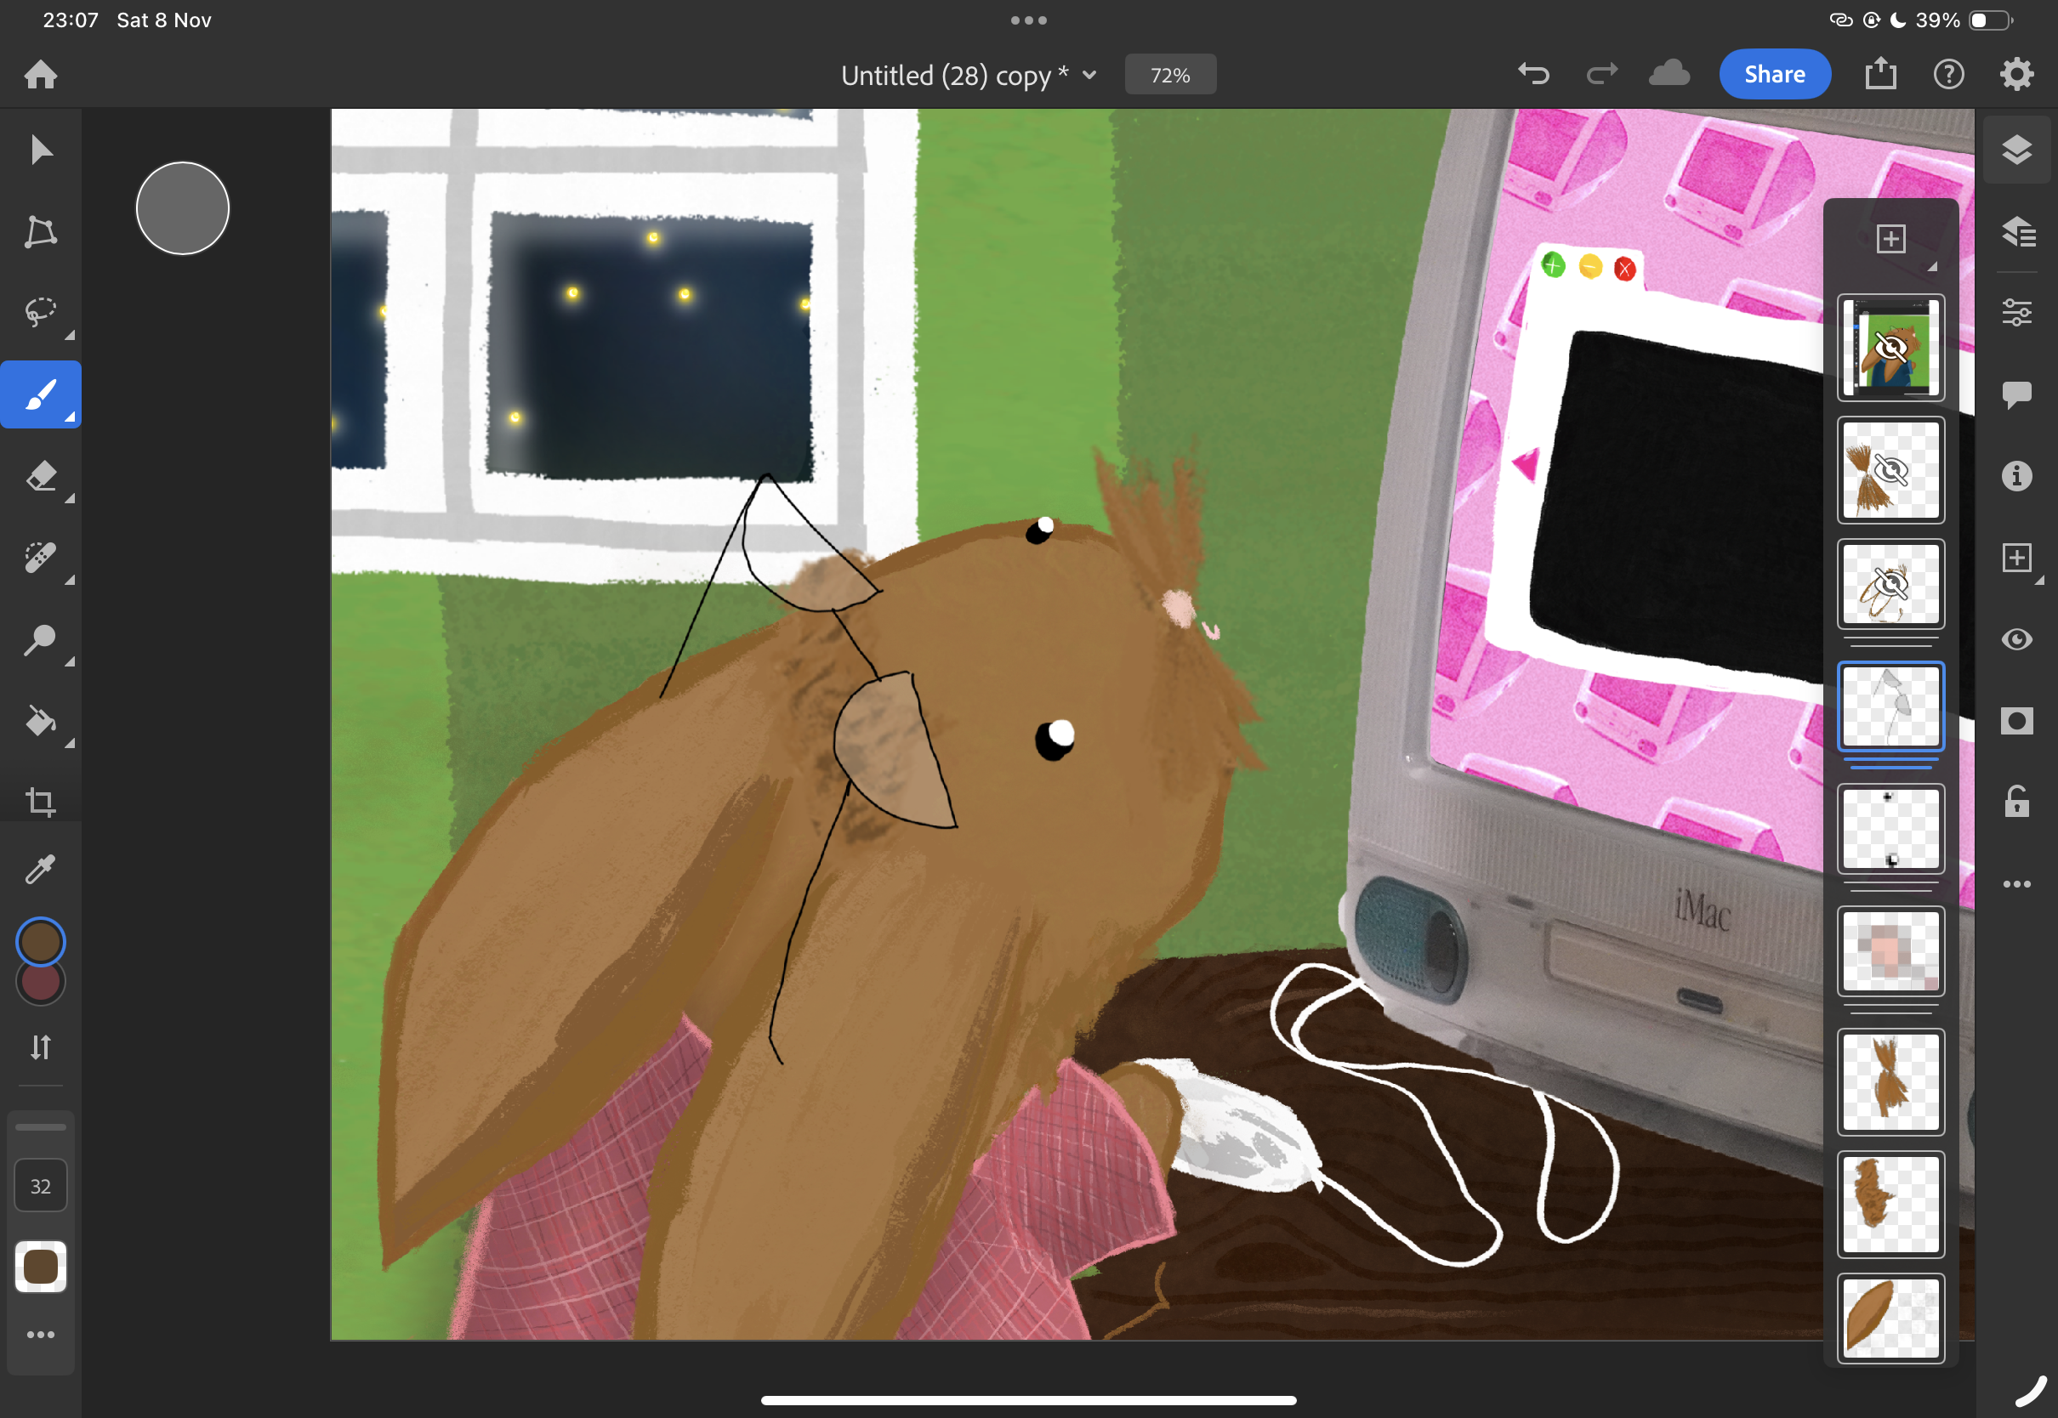2058x1418 pixels.
Task: Select the Move tool arrow
Action: (41, 150)
